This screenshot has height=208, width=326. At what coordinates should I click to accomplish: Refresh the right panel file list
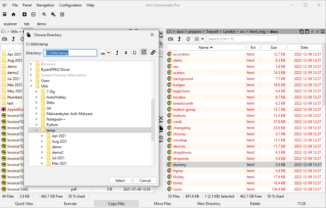[188, 39]
